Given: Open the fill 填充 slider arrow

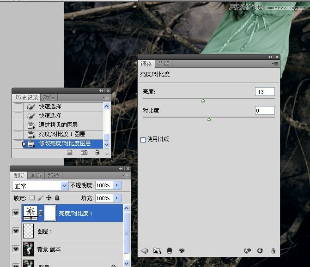Looking at the screenshot, I should click(117, 198).
